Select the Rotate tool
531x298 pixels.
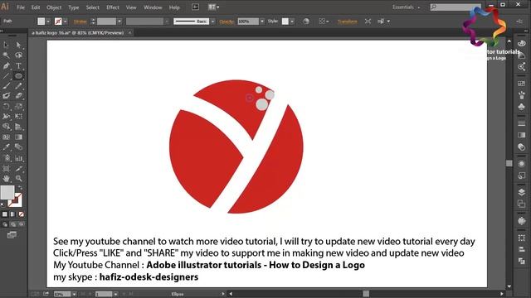(6, 107)
